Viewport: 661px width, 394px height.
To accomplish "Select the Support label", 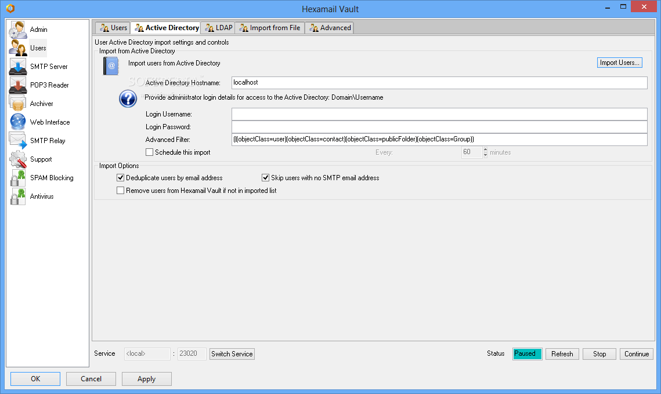I will [41, 159].
